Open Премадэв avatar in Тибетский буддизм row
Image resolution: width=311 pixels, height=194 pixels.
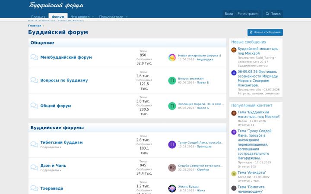point(172,144)
